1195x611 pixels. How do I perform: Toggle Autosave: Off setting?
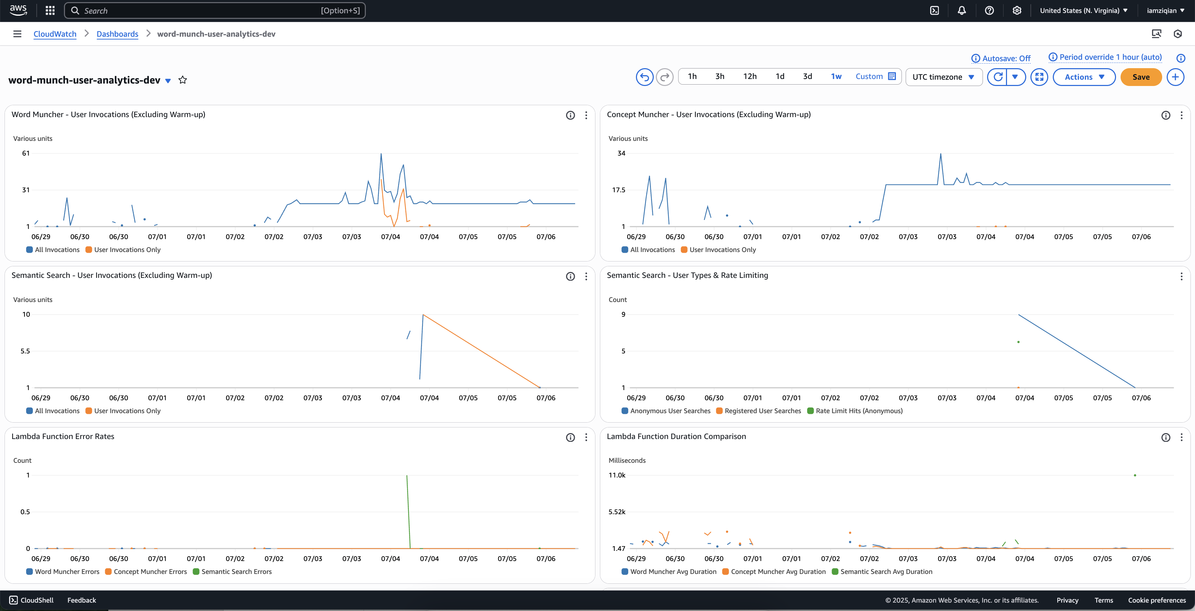[x=1001, y=58]
